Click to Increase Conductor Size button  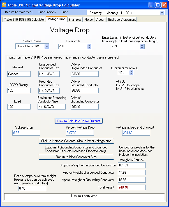76,141
